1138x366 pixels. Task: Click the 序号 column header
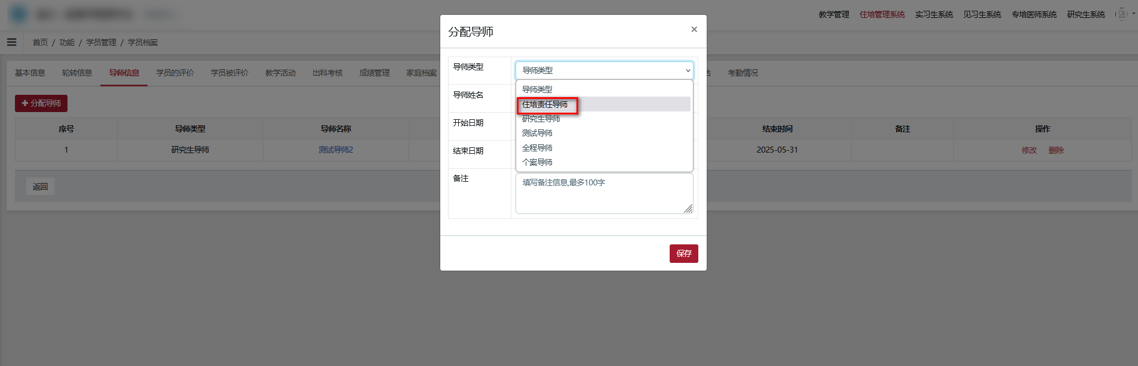pos(66,129)
